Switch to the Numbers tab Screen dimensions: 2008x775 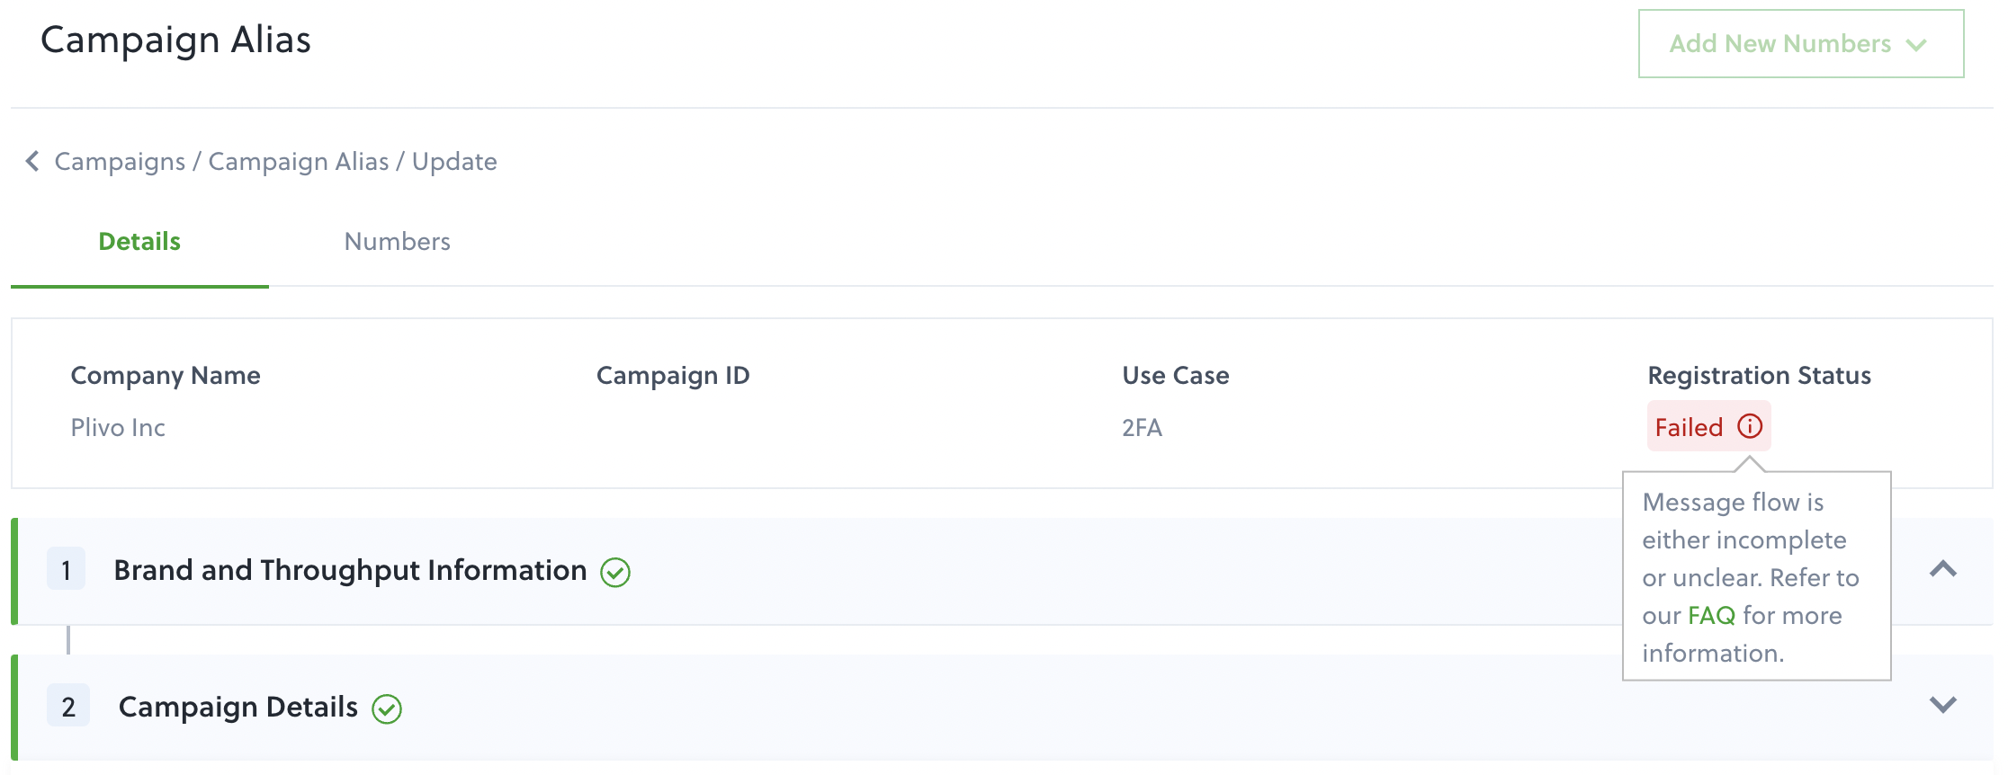[397, 241]
